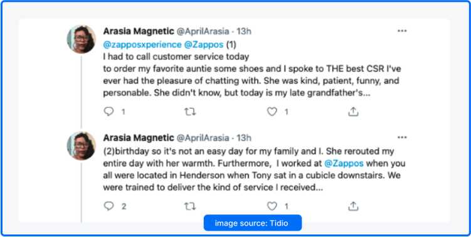471x237 pixels.
Task: Click the 13h timestamp on first tweet
Action: coord(243,31)
